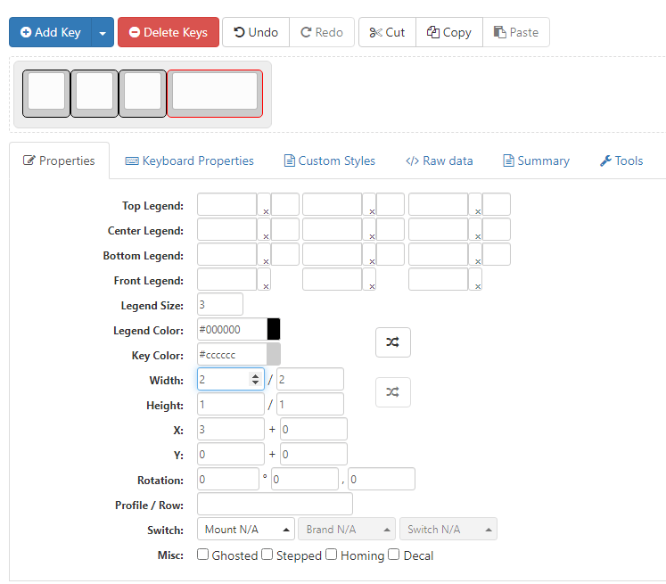Click the first Front Legend text field

pyautogui.click(x=226, y=279)
